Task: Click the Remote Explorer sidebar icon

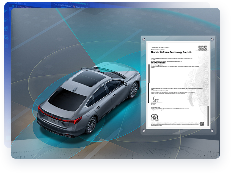Action: [5, 38]
